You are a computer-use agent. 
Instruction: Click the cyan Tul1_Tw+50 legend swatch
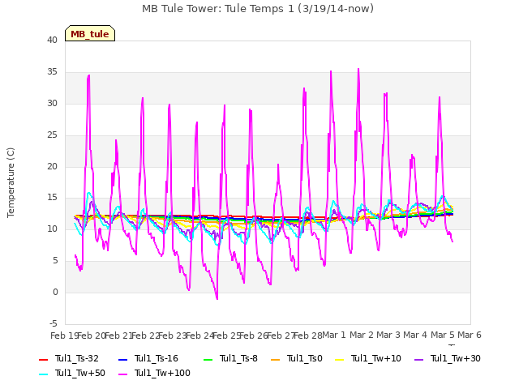point(43,374)
